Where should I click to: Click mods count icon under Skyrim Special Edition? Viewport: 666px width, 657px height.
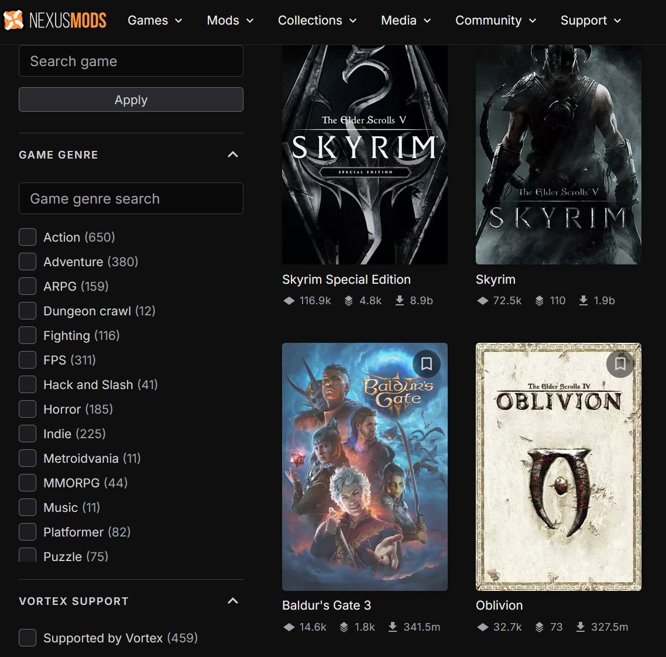[x=289, y=301]
